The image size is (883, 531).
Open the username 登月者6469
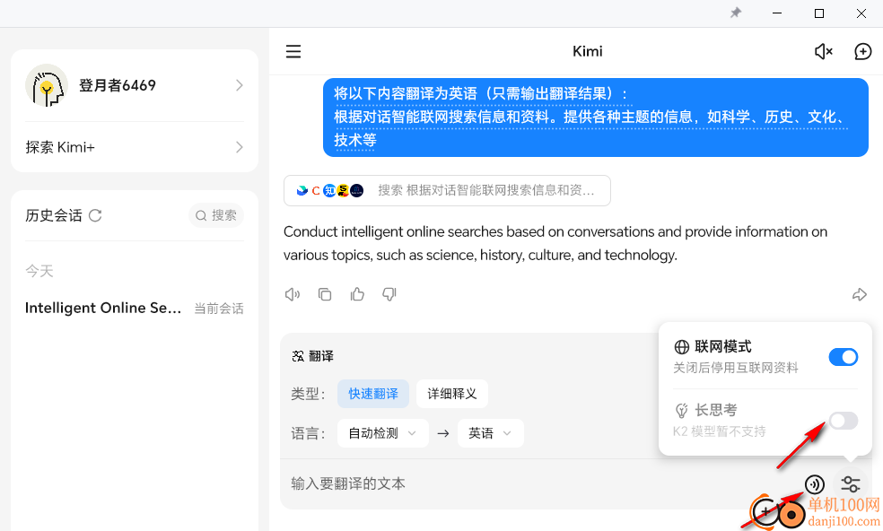pyautogui.click(x=118, y=85)
